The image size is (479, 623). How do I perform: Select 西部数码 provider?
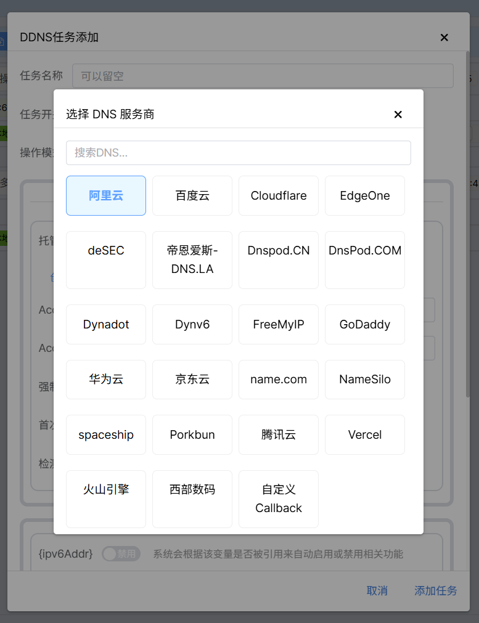(x=192, y=499)
